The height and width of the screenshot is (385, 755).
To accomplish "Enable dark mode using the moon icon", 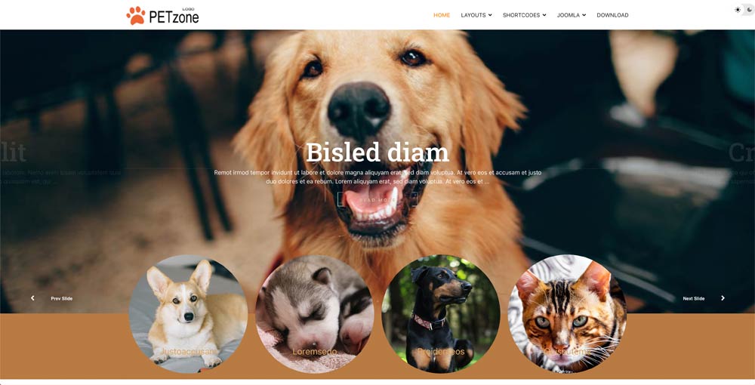I will point(749,10).
